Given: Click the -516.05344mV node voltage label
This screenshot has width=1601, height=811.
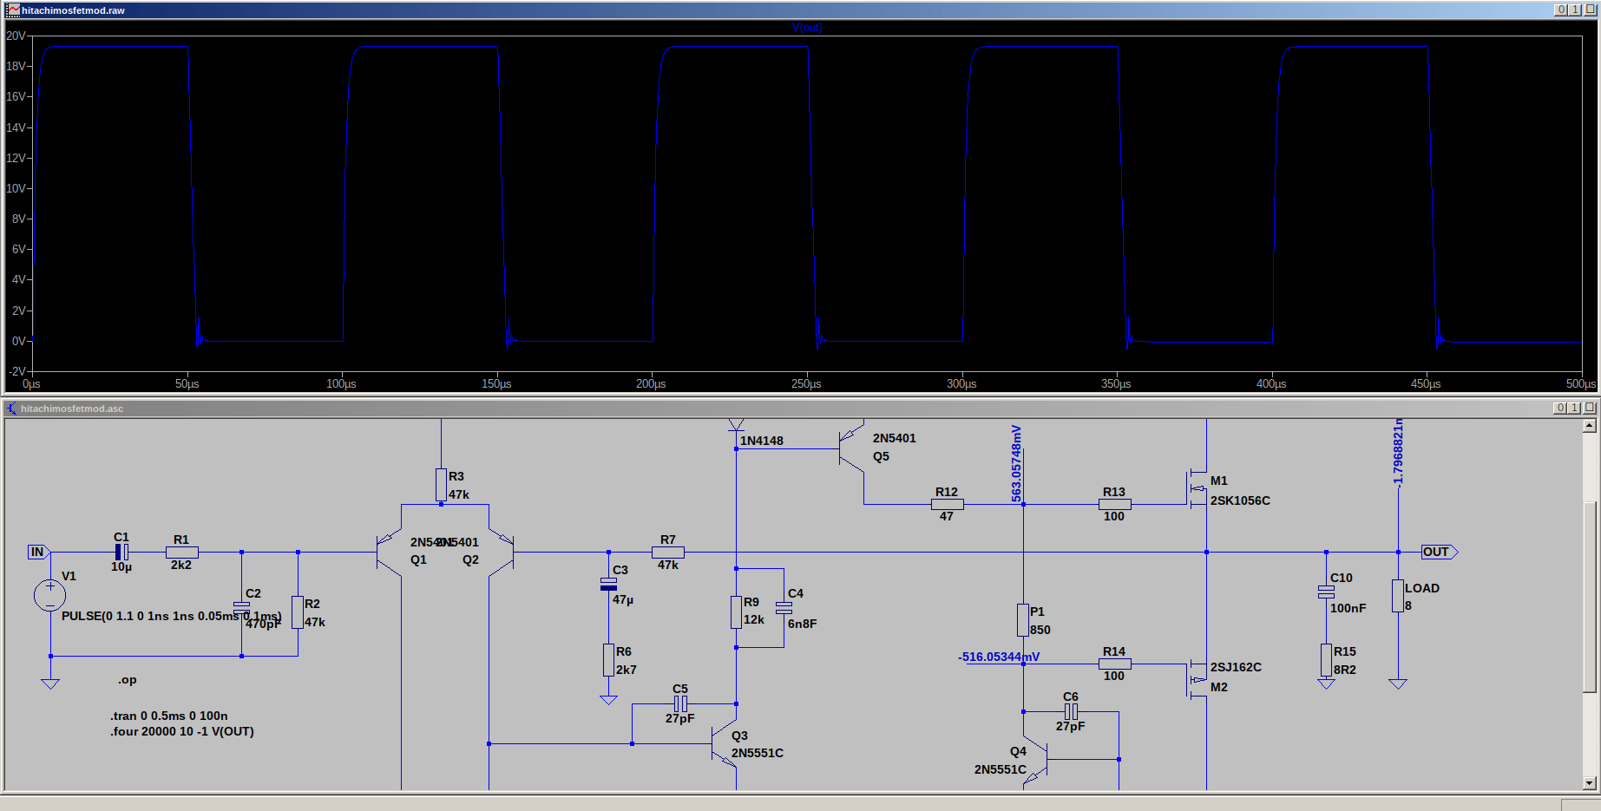Looking at the screenshot, I should pos(999,657).
